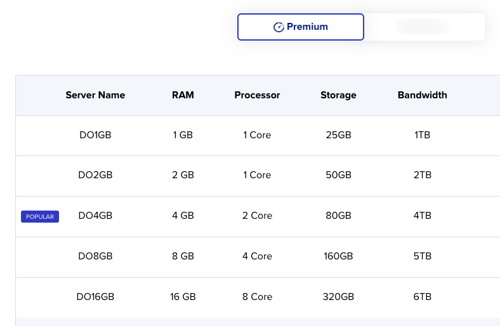Image resolution: width=500 pixels, height=326 pixels.
Task: Click the 50GB storage cell
Action: pos(338,175)
